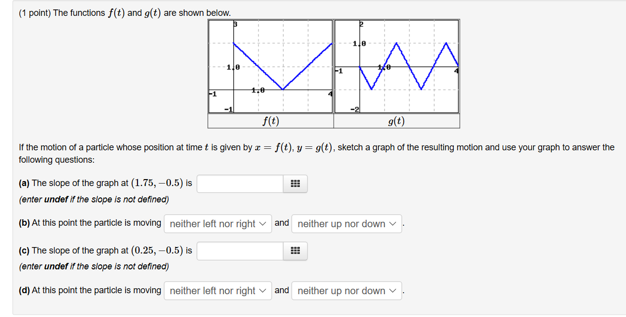Open the up-down direction dropdown in part (d)
The image size is (626, 317).
coord(347,291)
